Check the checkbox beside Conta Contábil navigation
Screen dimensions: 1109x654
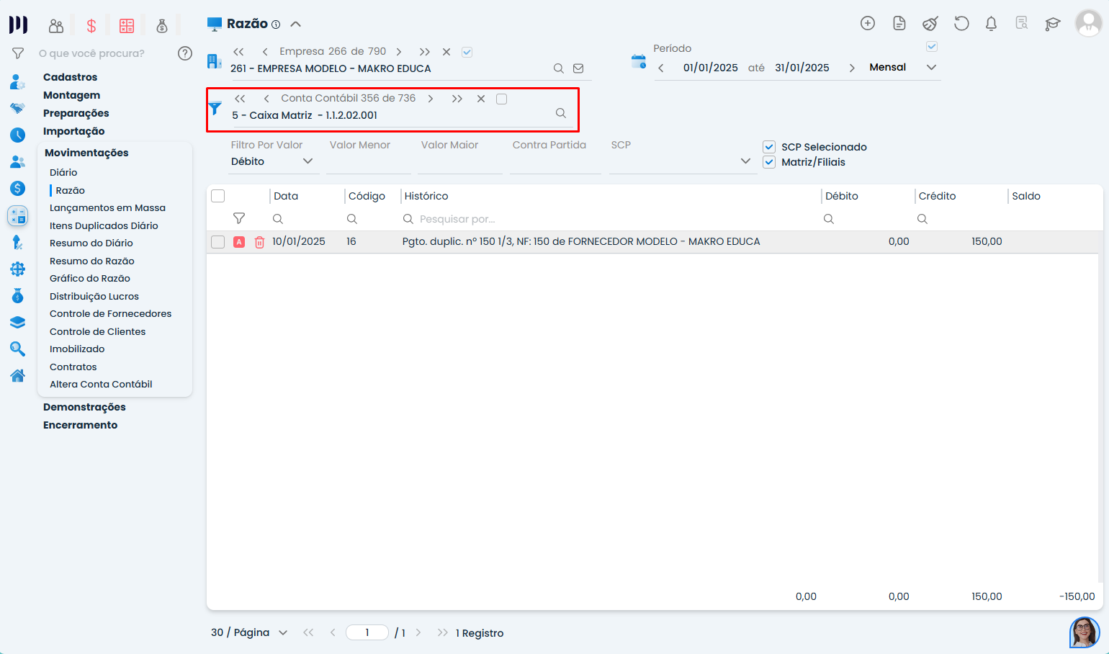[501, 99]
